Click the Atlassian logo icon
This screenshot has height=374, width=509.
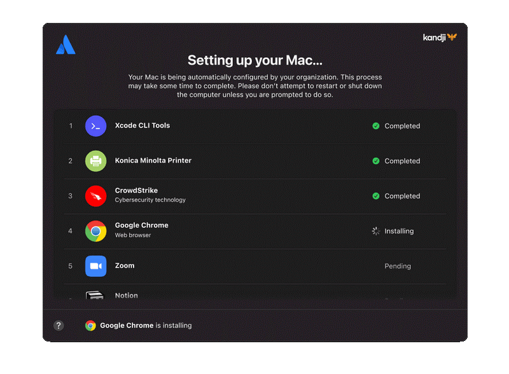pos(66,45)
